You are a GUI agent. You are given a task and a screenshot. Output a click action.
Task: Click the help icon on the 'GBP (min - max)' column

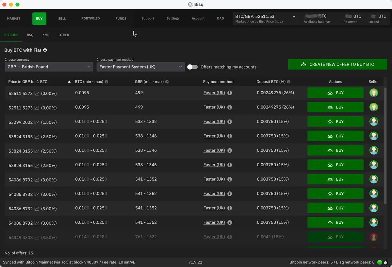[x=167, y=82]
